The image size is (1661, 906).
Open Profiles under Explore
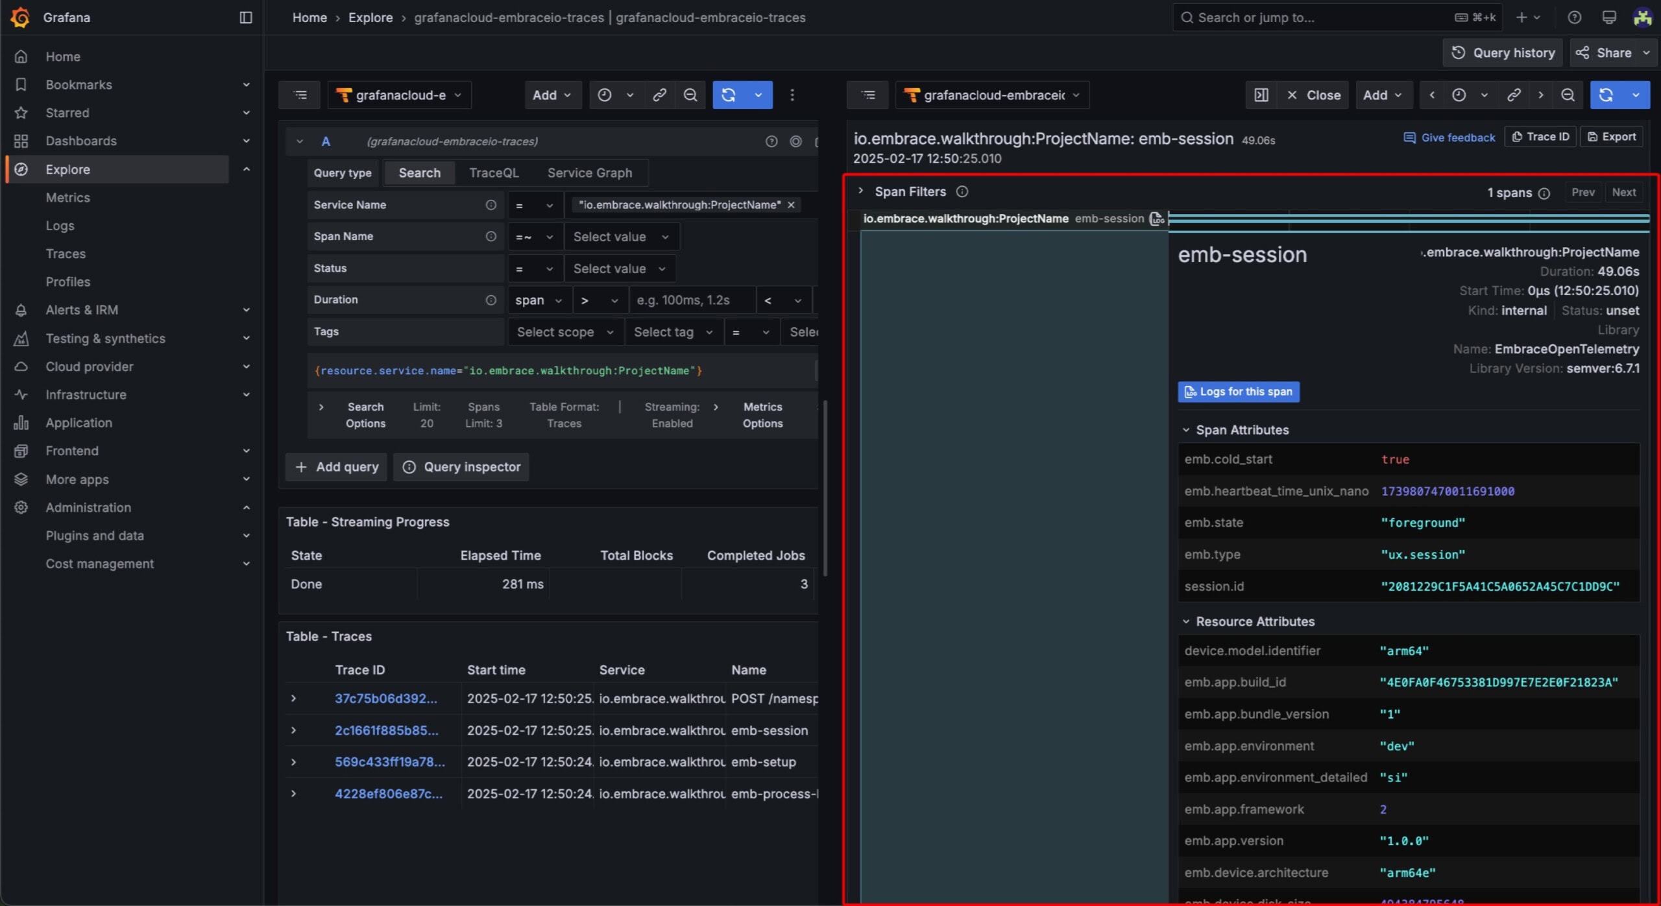(x=67, y=282)
